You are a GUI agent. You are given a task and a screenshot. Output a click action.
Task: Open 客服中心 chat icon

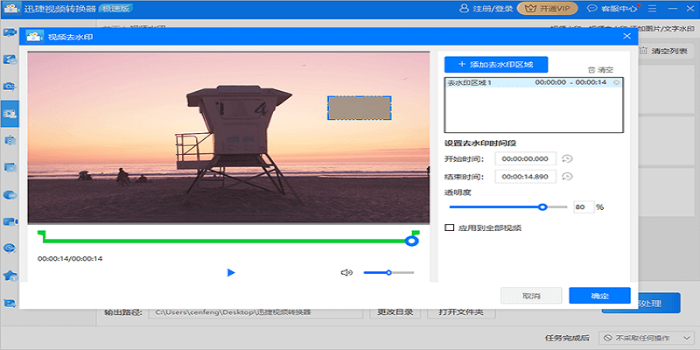click(591, 9)
